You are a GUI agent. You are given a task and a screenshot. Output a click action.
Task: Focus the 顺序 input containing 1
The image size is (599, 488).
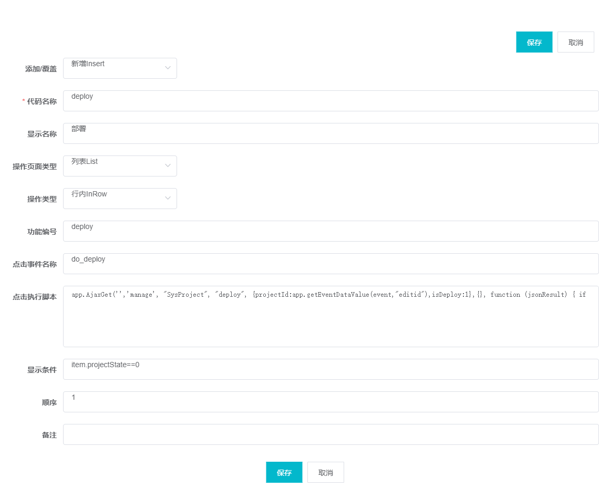point(331,402)
